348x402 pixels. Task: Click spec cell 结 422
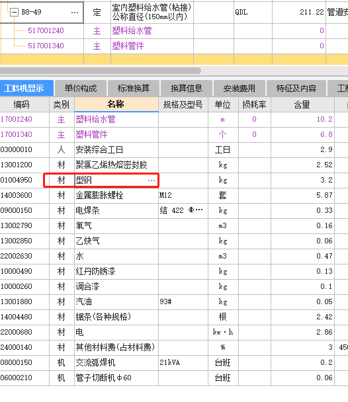pyautogui.click(x=183, y=210)
